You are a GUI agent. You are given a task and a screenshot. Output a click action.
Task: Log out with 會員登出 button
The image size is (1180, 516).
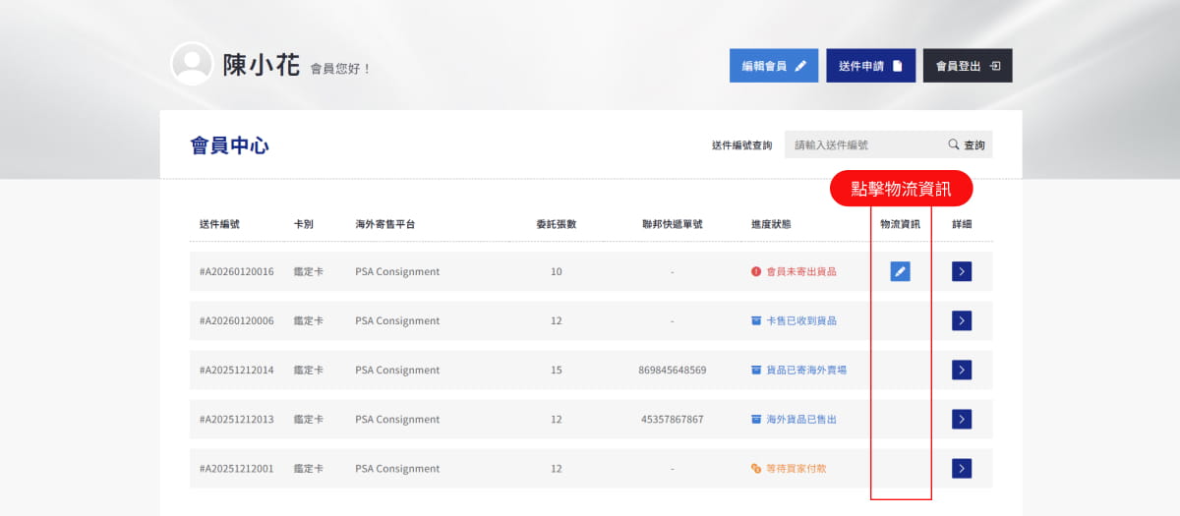pos(968,66)
